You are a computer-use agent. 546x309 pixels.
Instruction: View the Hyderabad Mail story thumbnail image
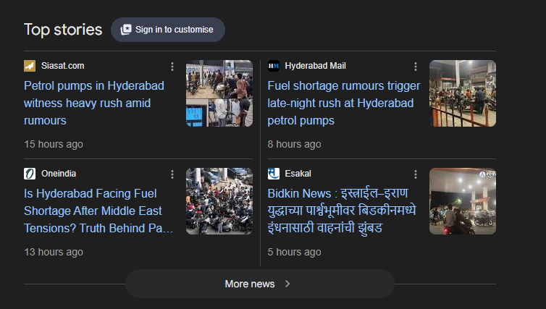(x=463, y=93)
